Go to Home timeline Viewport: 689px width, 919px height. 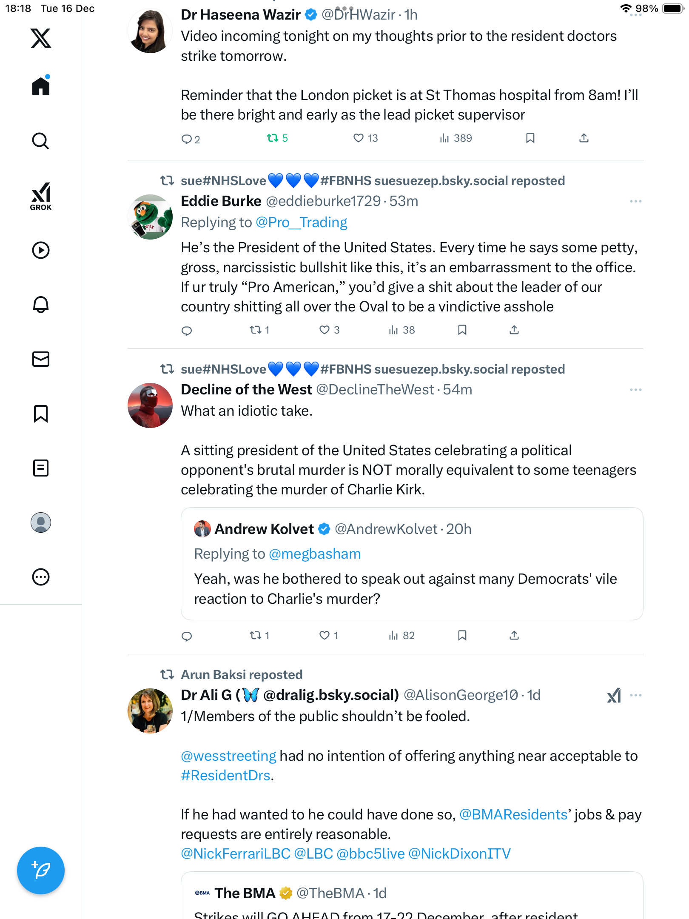pos(41,86)
